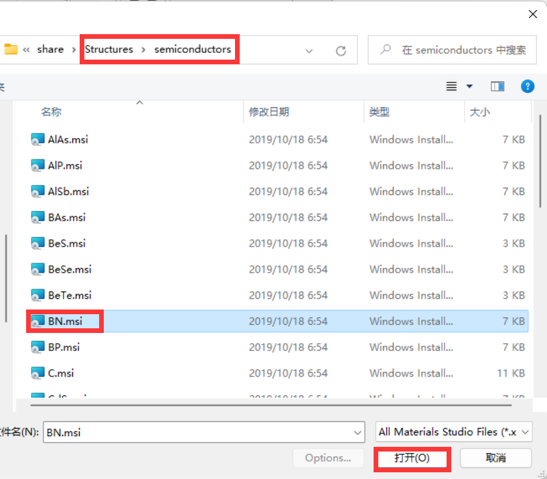
Task: Navigate to the share folder in the path
Action: point(51,49)
